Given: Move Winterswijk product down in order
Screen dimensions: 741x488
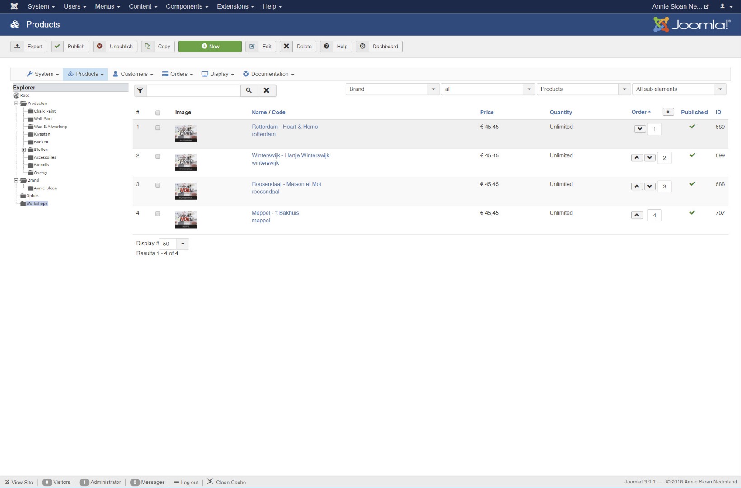Looking at the screenshot, I should coord(650,158).
